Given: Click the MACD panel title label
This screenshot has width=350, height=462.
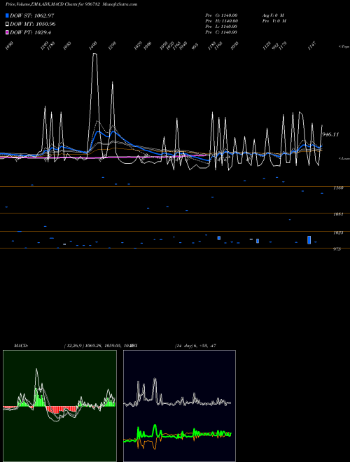Looking at the screenshot, I should point(21,346).
